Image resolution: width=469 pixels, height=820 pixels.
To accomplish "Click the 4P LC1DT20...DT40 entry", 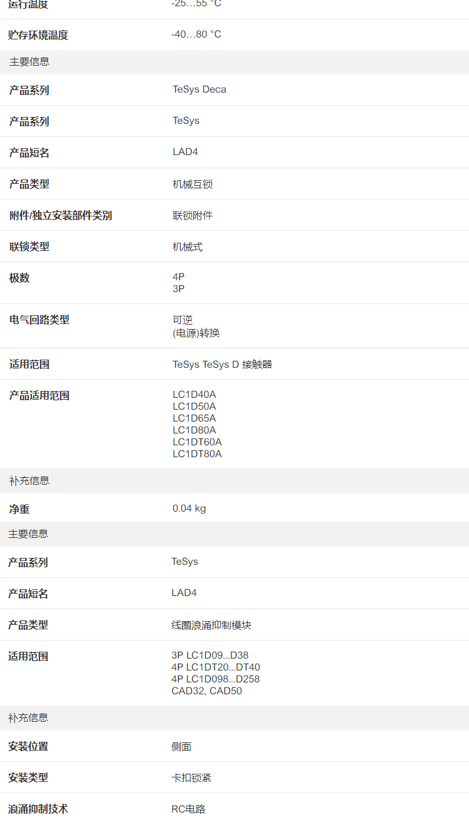I will tap(216, 667).
